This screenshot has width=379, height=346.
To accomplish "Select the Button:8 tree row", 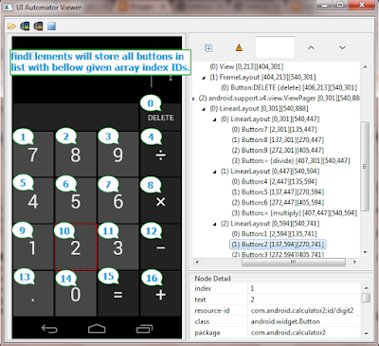I will point(278,139).
